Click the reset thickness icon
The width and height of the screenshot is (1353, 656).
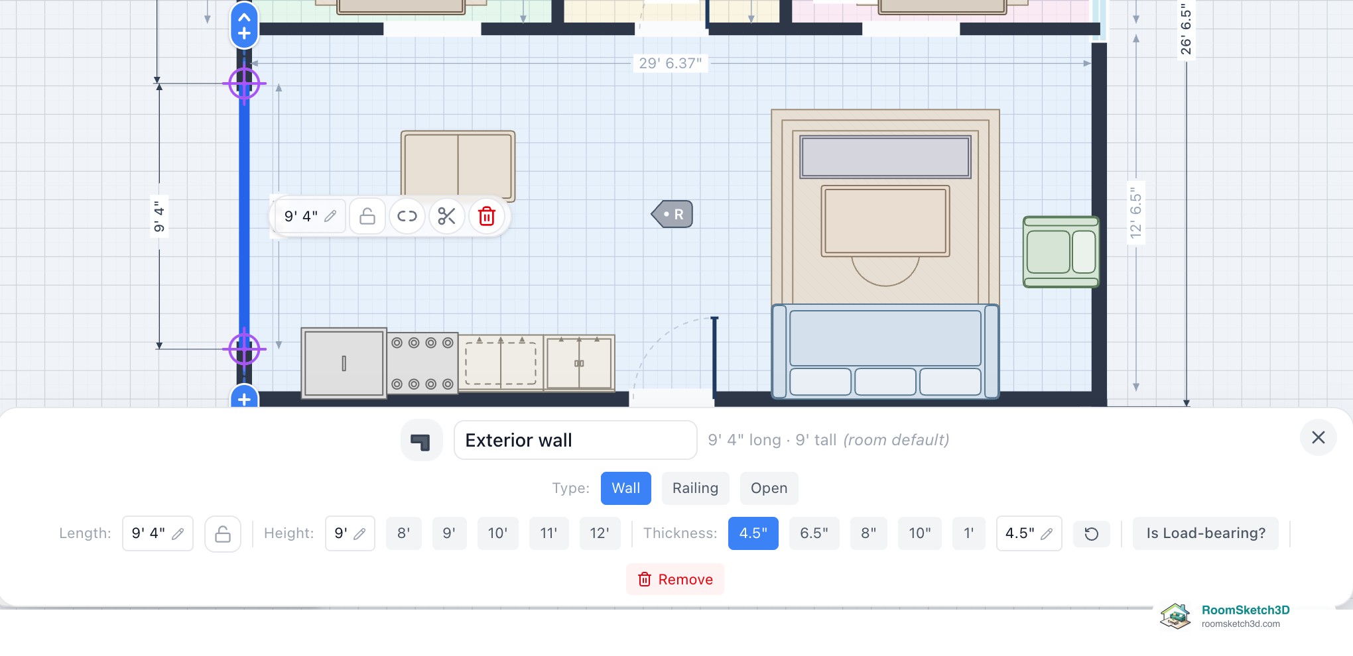(1091, 533)
